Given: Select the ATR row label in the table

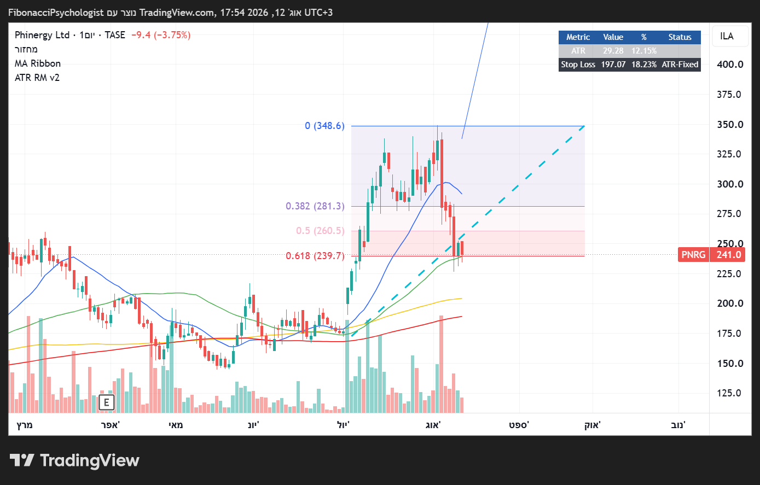Looking at the screenshot, I should [578, 51].
